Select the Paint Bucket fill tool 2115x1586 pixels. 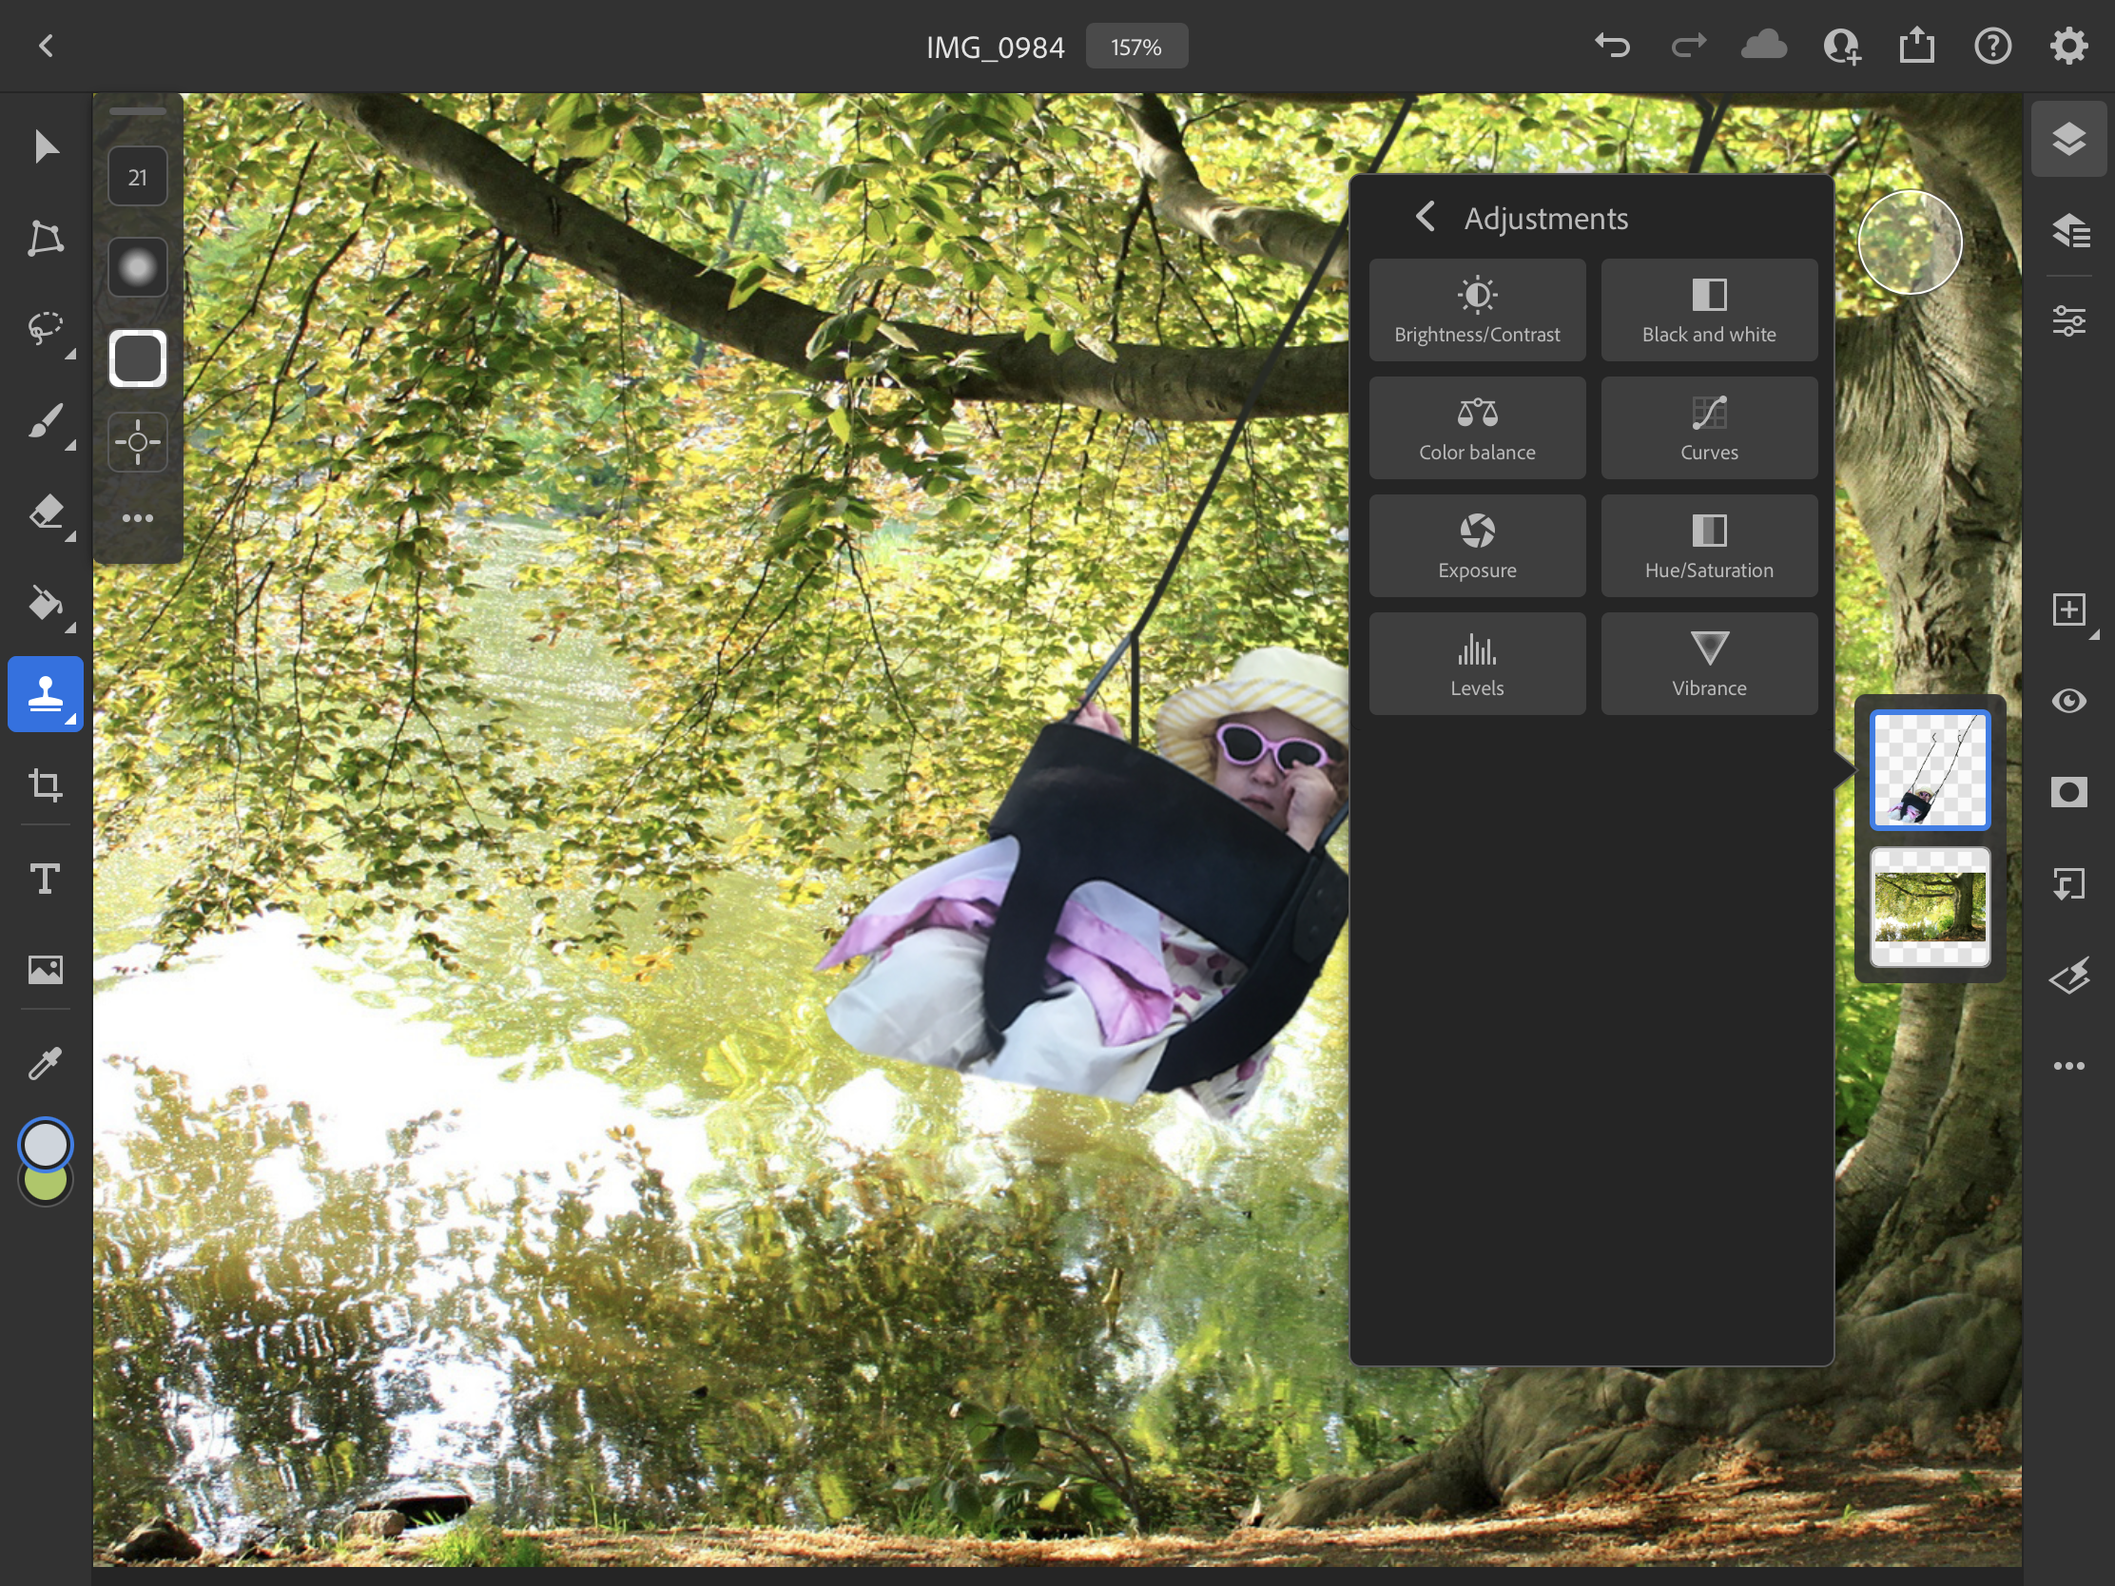tap(45, 603)
